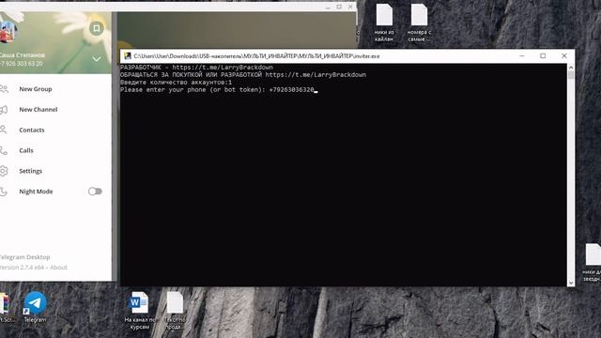Select the ники для звездн desktop file

pyautogui.click(x=593, y=263)
